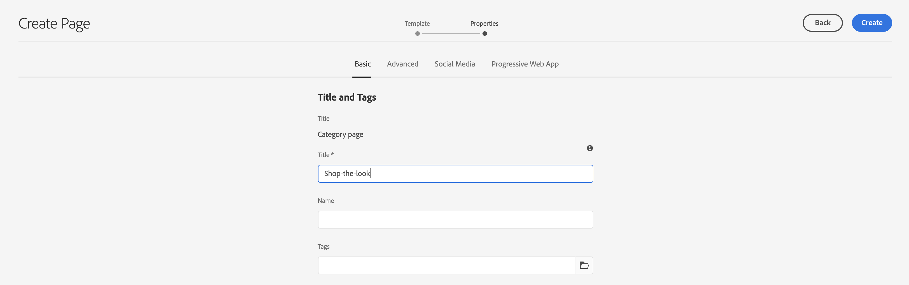The width and height of the screenshot is (909, 285).
Task: Select the Basic tab
Action: (x=362, y=64)
